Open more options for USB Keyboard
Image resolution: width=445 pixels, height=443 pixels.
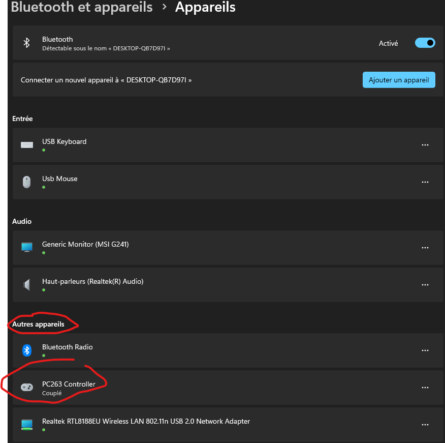(x=425, y=145)
